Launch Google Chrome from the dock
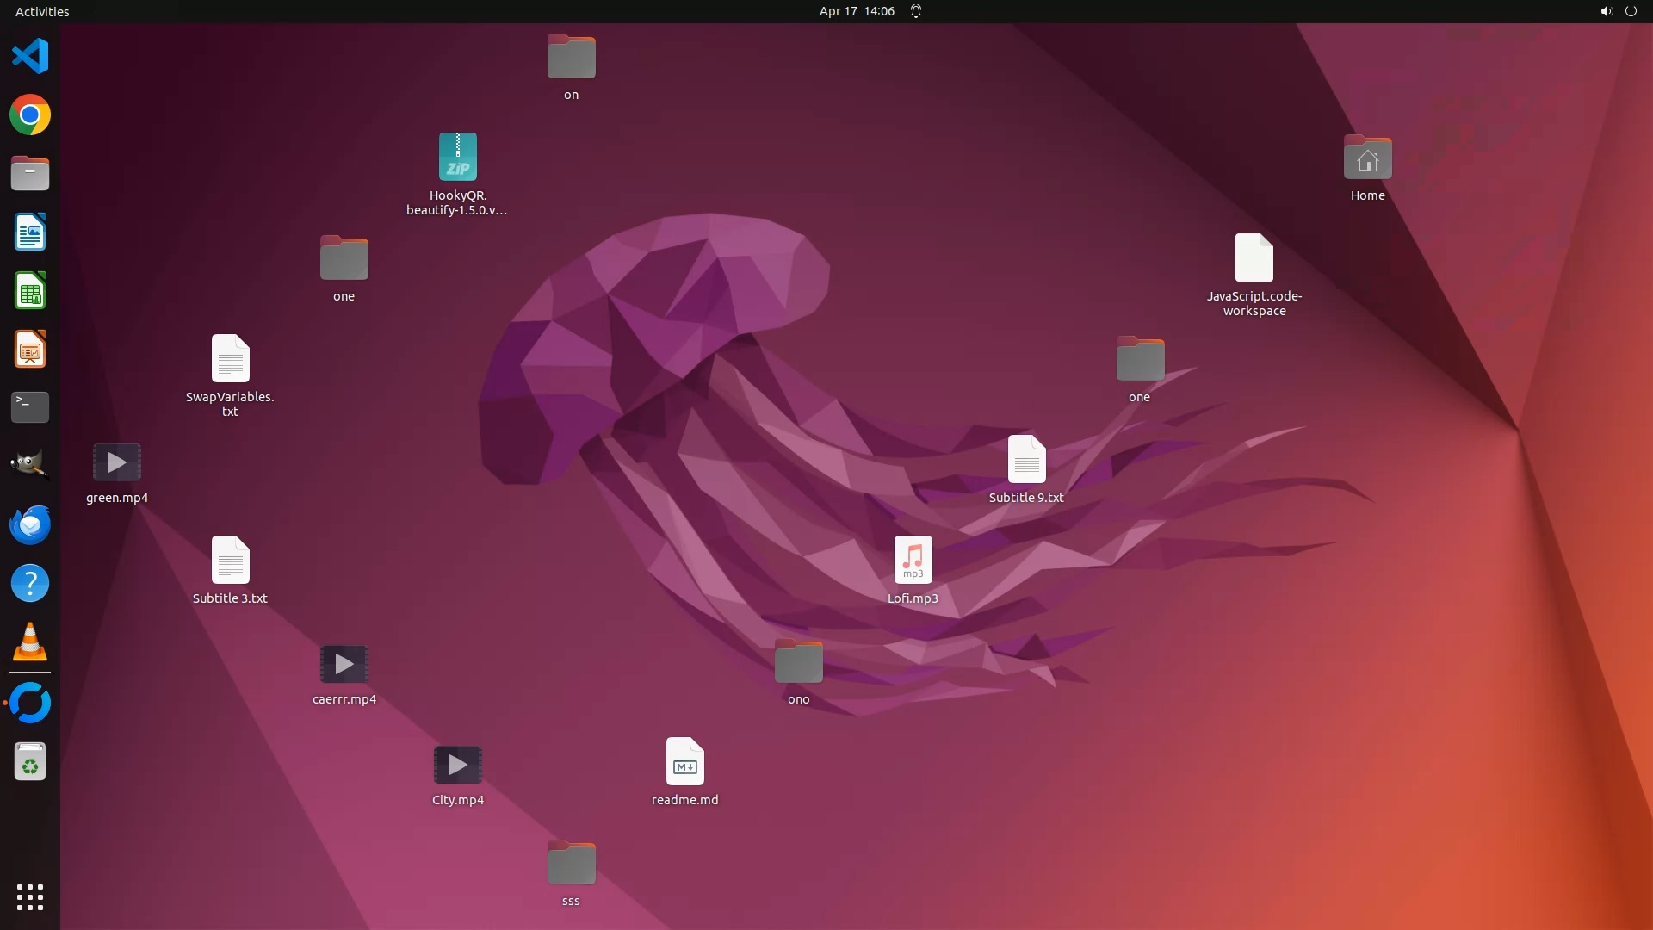This screenshot has height=930, width=1653. (x=30, y=115)
